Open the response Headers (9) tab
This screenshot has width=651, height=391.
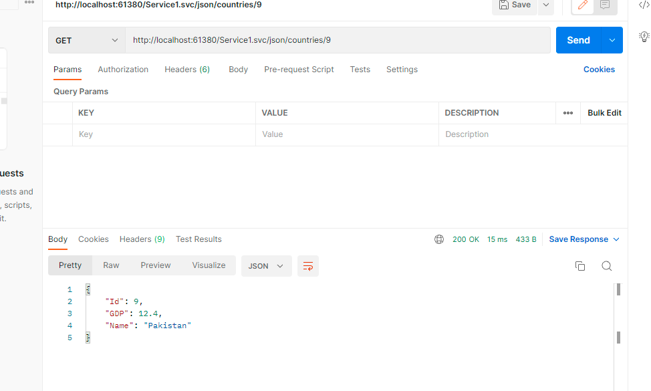142,239
